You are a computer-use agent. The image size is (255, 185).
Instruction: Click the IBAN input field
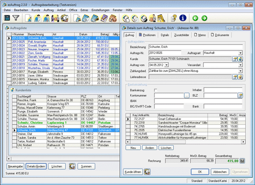click(x=198, y=101)
